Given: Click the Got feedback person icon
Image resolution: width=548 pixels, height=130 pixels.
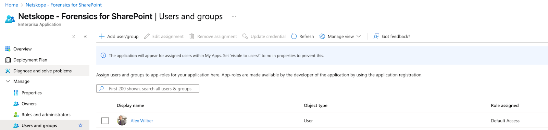Looking at the screenshot, I should pos(376,36).
